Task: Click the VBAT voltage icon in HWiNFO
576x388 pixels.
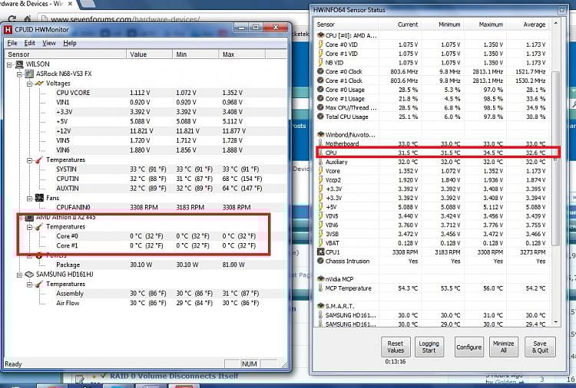Action: (x=321, y=243)
